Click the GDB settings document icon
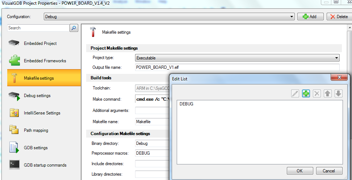Viewport: 352px width, 180px height. pyautogui.click(x=14, y=147)
